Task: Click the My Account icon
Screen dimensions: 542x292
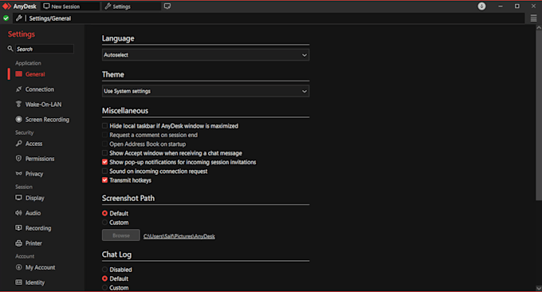Action: point(18,267)
